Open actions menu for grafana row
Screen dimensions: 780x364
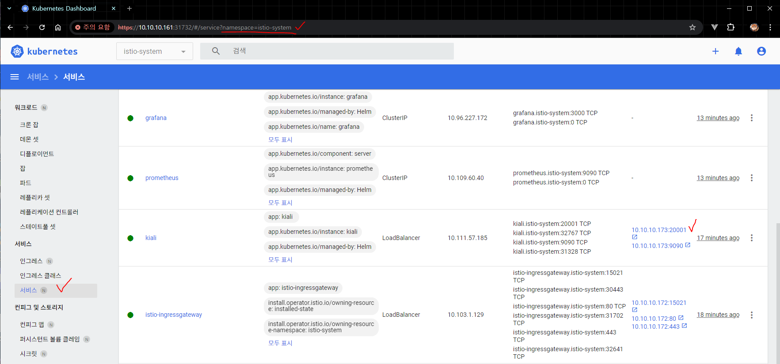752,118
